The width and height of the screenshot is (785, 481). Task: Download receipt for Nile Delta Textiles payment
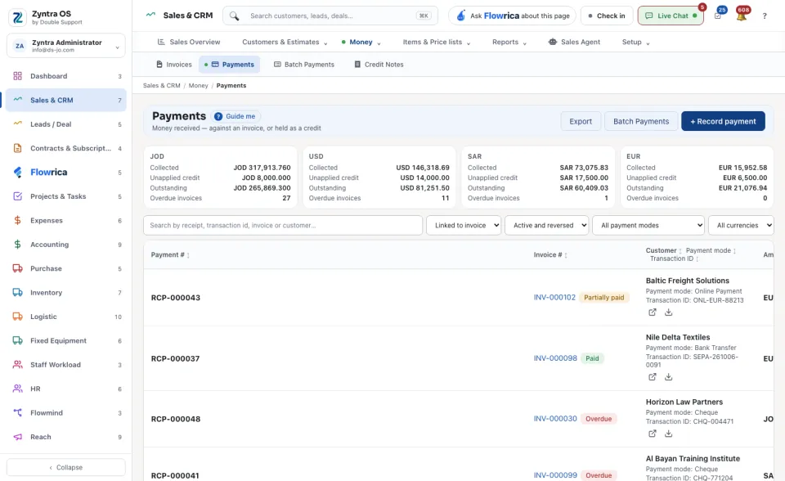(668, 377)
